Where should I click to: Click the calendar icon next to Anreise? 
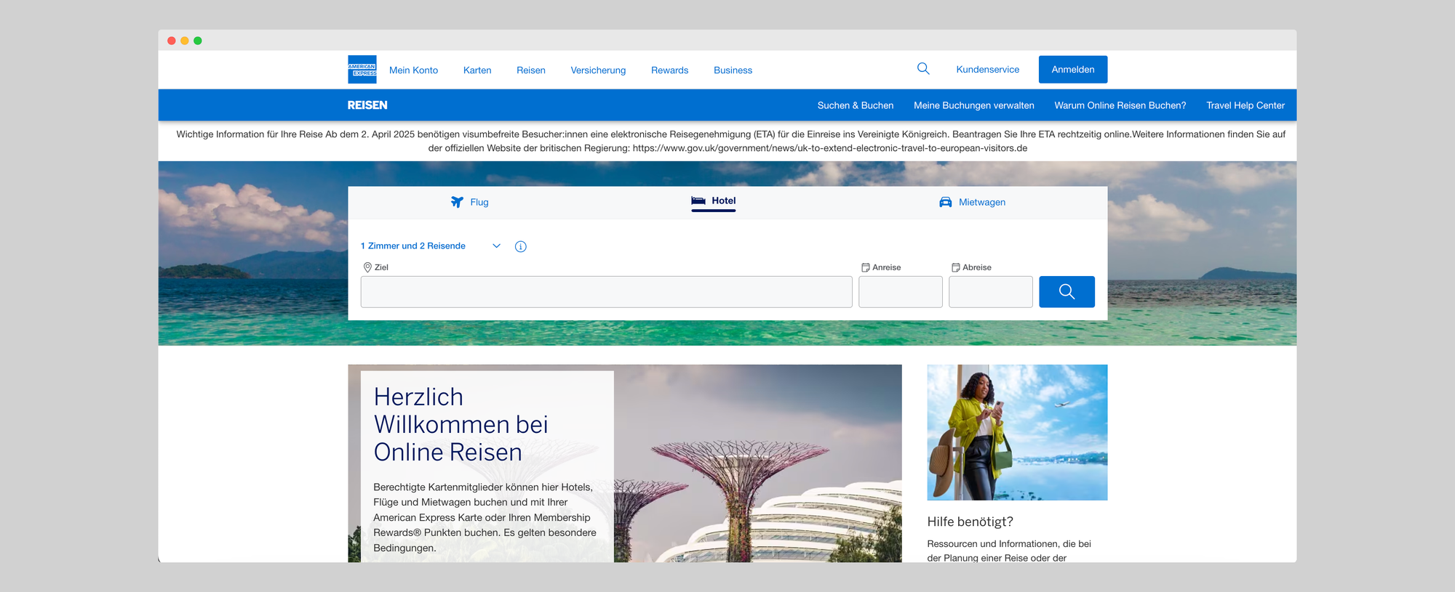pyautogui.click(x=866, y=267)
